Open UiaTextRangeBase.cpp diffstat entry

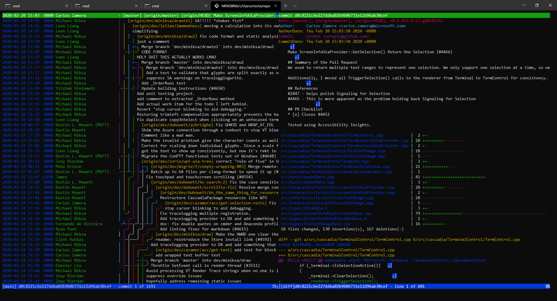click(316, 224)
